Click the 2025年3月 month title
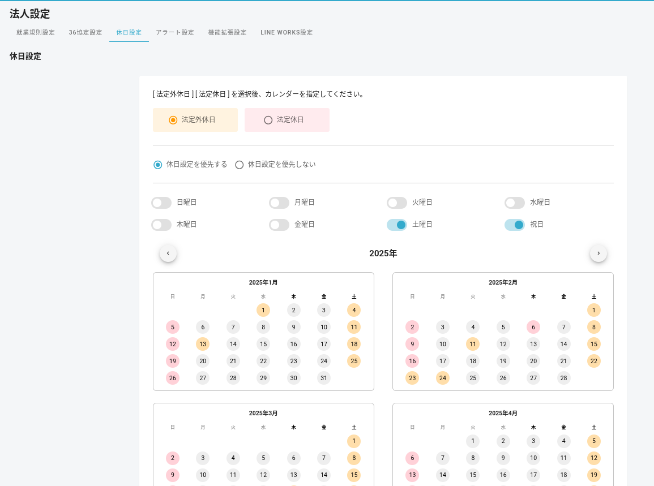This screenshot has height=486, width=654. coord(263,414)
